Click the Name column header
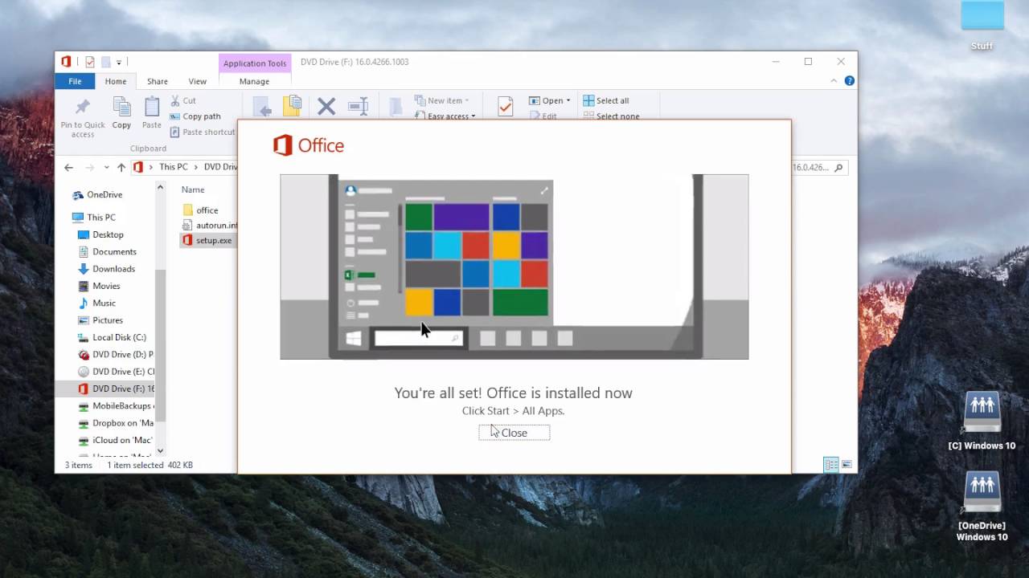This screenshot has width=1029, height=578. [x=193, y=189]
